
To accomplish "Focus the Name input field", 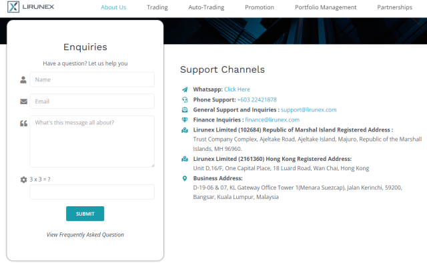I will (x=92, y=79).
